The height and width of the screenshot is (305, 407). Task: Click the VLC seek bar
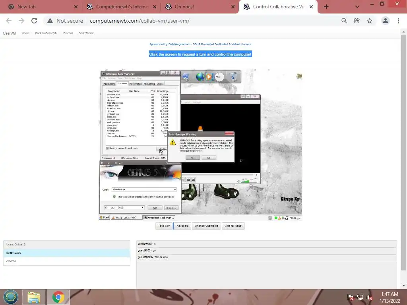(217, 175)
